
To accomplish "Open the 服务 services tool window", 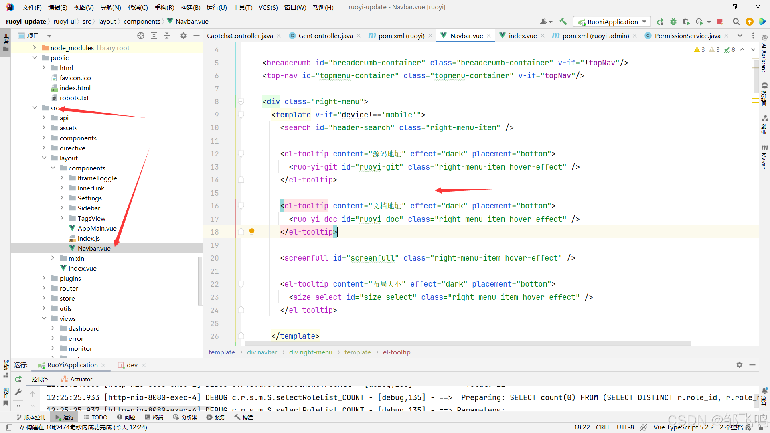I will [216, 417].
